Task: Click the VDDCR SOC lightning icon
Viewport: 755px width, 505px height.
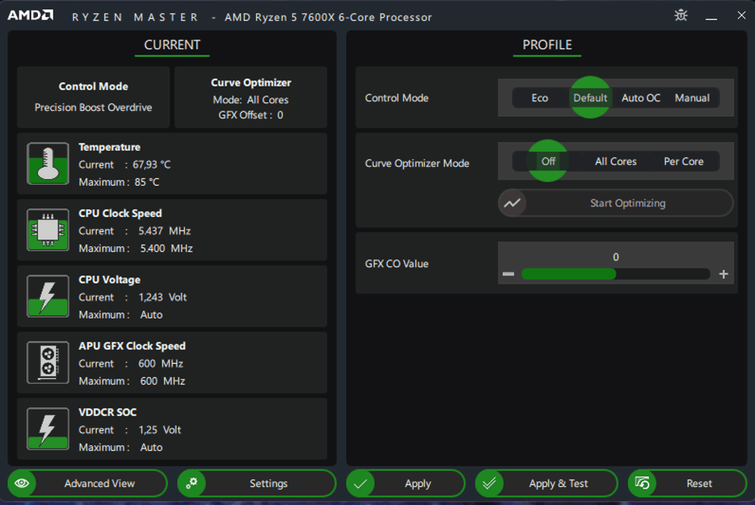Action: coord(48,429)
